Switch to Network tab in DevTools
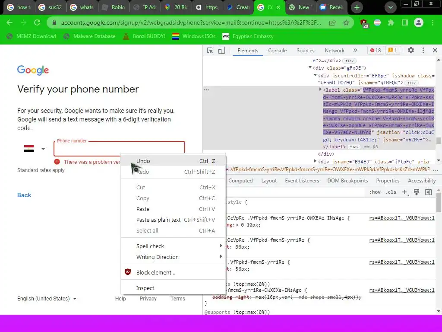The height and width of the screenshot is (332, 442). tap(335, 51)
